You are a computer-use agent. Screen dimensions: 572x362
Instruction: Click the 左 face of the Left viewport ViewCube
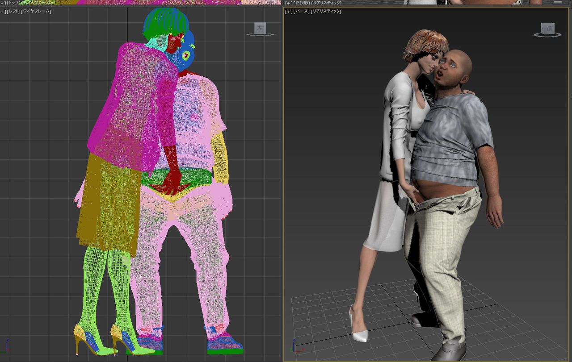pyautogui.click(x=260, y=29)
